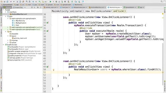Open project panel gear settings
This screenshot has height=93, width=166.
click(38, 7)
